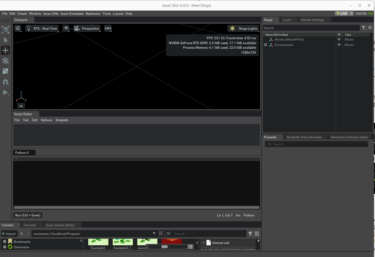Image resolution: width=375 pixels, height=257 pixels.
Task: Open the Perspective camera menu
Action: (x=87, y=28)
